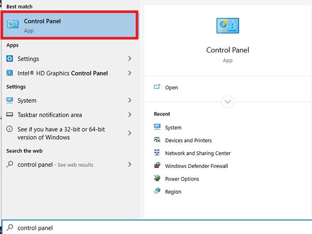Expand the System settings result arrow
The height and width of the screenshot is (234, 312).
[129, 100]
